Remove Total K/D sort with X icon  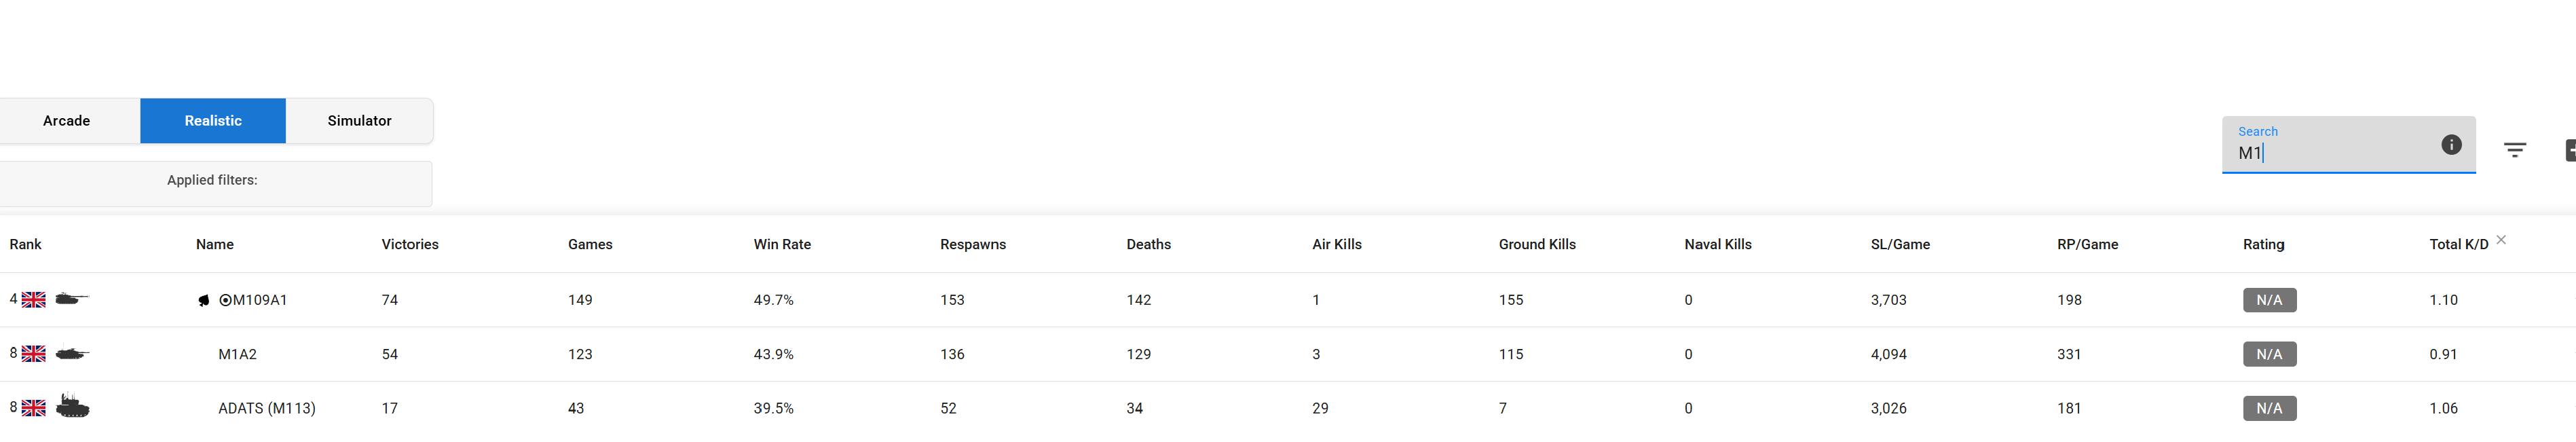click(2501, 240)
